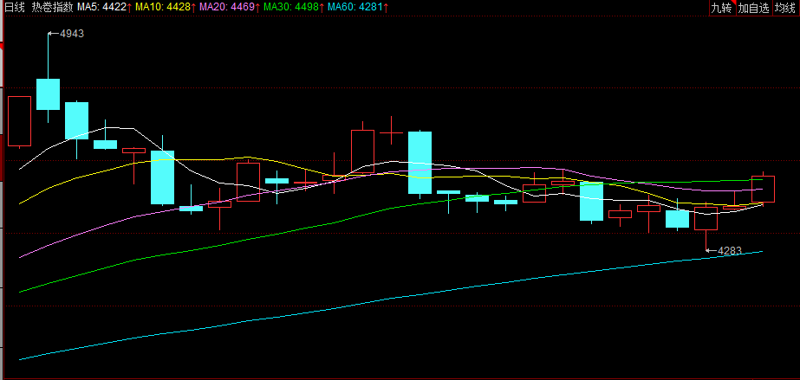Screen dimensions: 800x380
Task: Click the MA30: 4498 indicator label
Action: coord(295,7)
